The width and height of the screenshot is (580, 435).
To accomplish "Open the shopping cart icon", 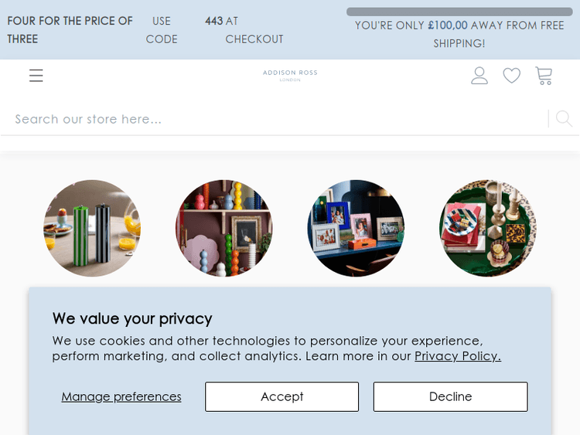I will pos(544,76).
